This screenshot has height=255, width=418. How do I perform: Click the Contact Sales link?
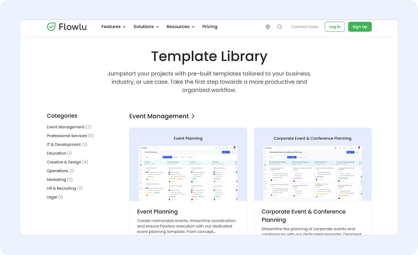coord(304,27)
